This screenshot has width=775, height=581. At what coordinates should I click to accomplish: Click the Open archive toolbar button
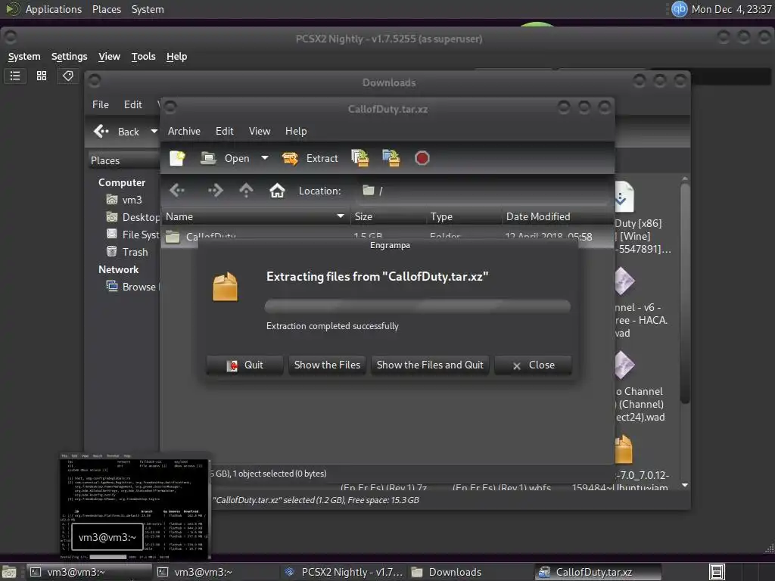click(225, 158)
